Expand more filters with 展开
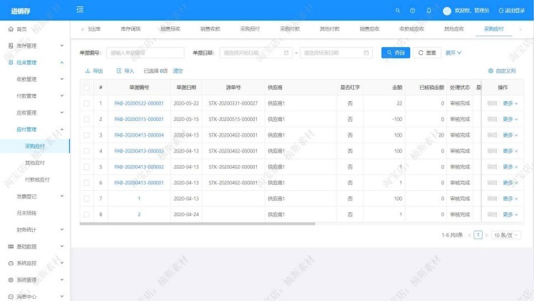 coord(454,53)
